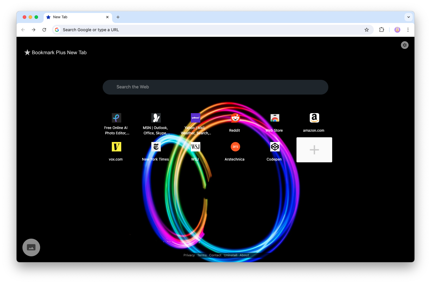The height and width of the screenshot is (284, 431).
Task: Open the amazon.com shortcut icon
Action: (x=314, y=118)
